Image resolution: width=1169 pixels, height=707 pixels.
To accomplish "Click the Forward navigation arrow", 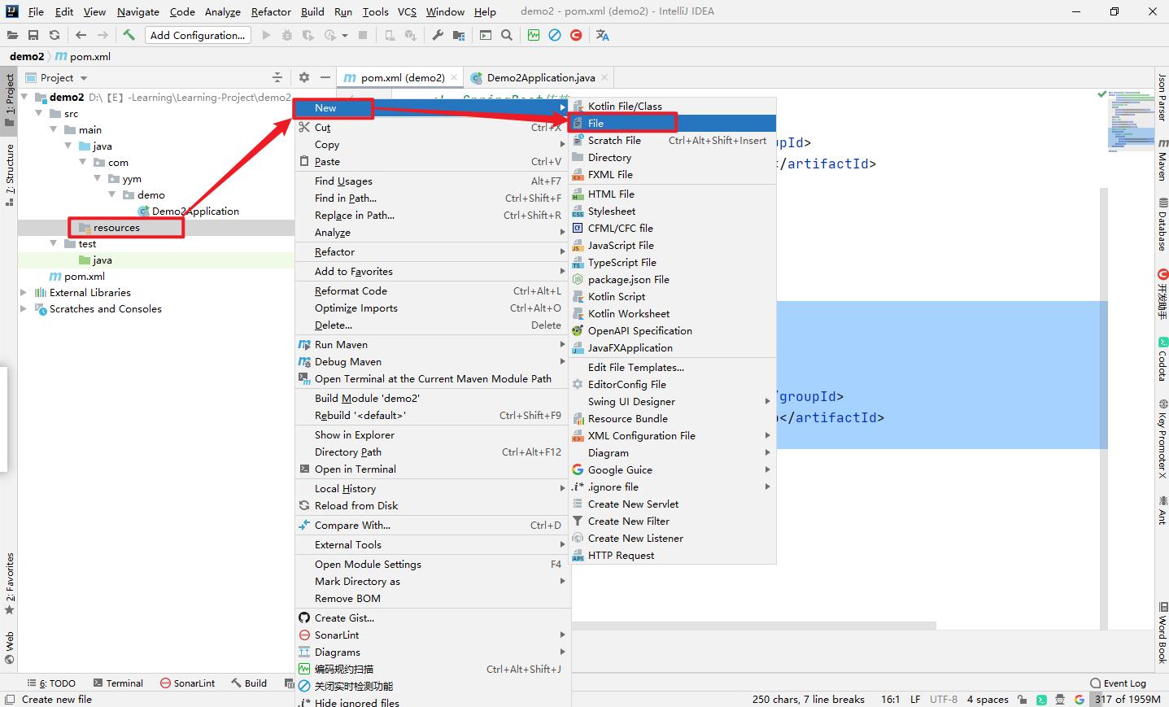I will tap(102, 35).
